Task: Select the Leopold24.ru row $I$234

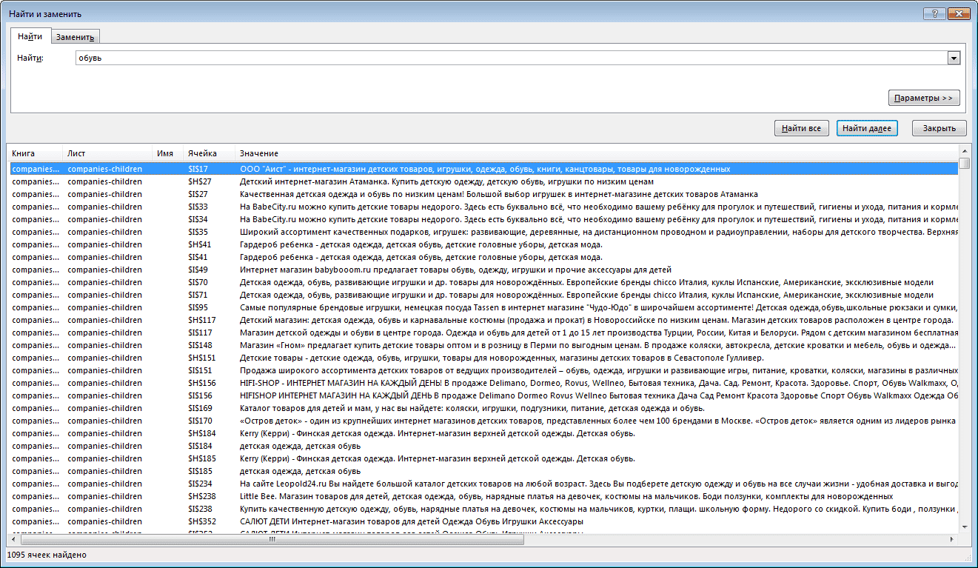Action: point(483,484)
